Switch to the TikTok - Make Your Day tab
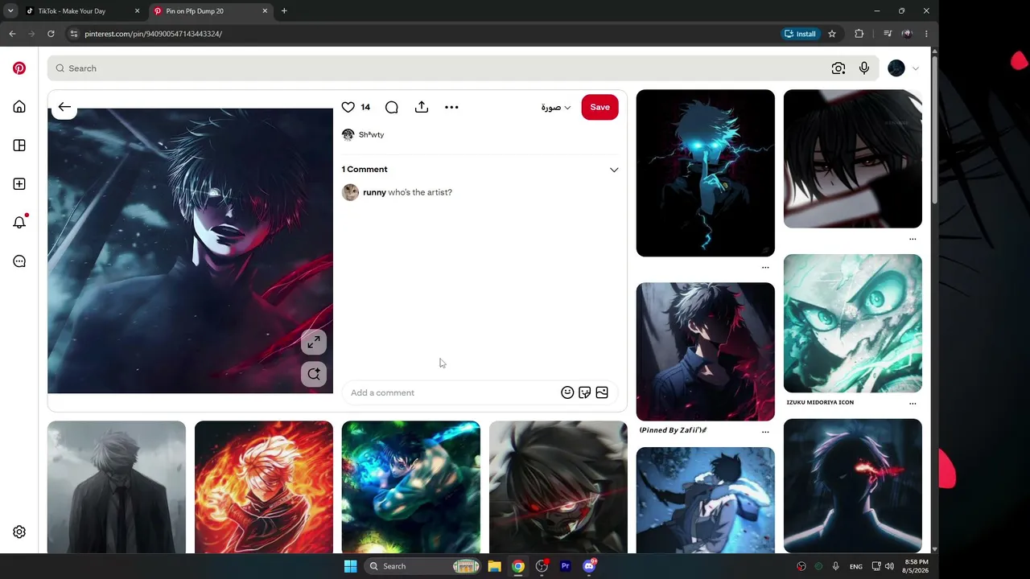This screenshot has height=579, width=1030. (x=80, y=11)
